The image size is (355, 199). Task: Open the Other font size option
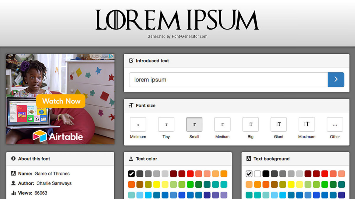point(335,125)
